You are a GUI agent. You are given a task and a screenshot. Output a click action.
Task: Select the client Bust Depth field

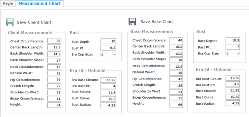[x=108, y=41]
